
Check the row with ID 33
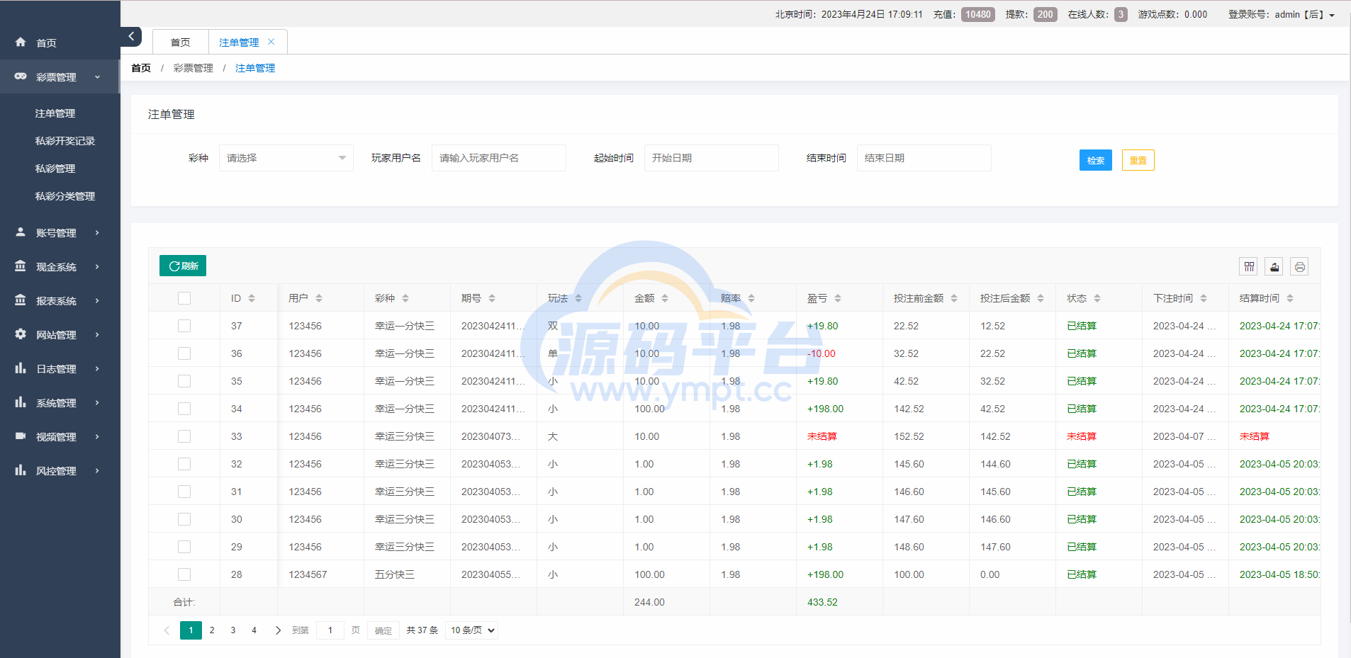pyautogui.click(x=184, y=436)
